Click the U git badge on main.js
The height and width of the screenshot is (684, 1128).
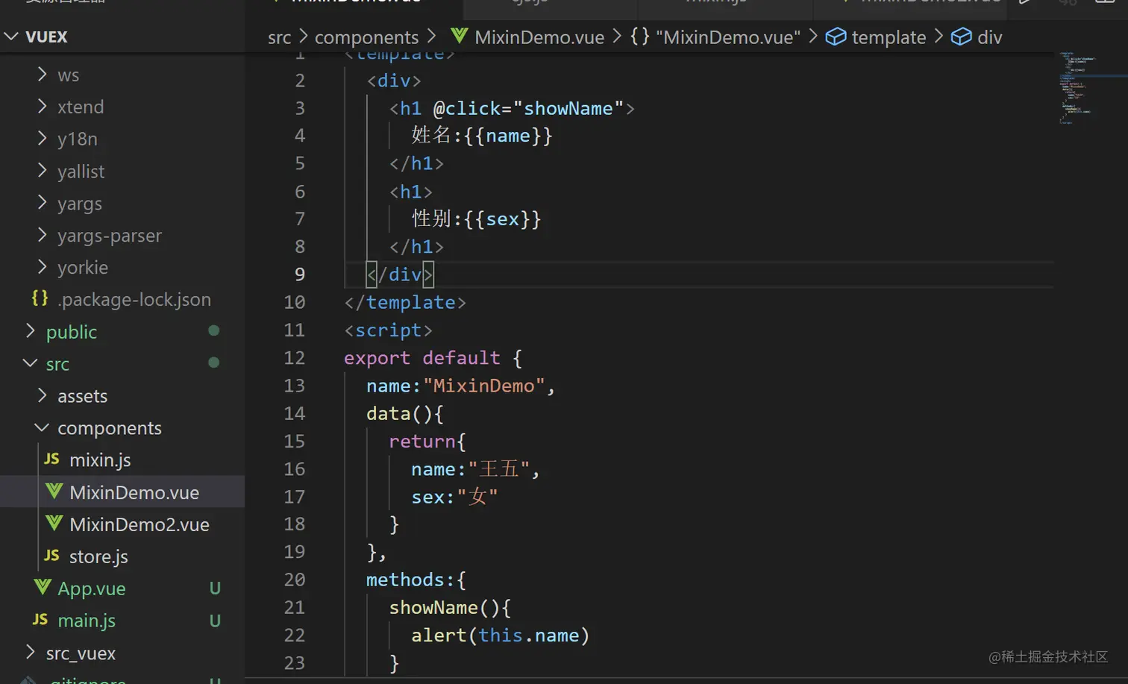(x=215, y=621)
